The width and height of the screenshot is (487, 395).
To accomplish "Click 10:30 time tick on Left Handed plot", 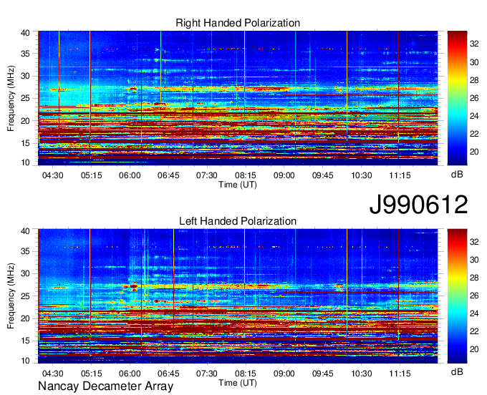I will pyautogui.click(x=361, y=374).
